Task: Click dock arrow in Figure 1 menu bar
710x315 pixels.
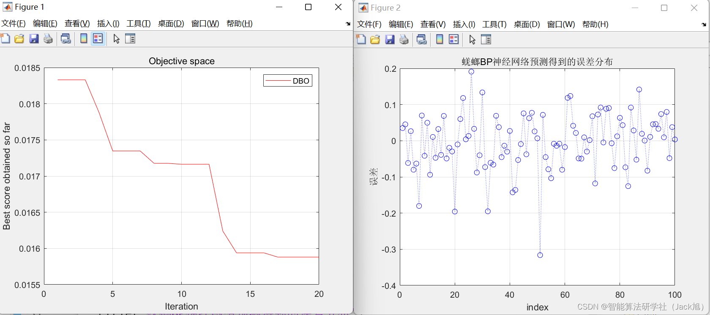Action: pos(348,24)
